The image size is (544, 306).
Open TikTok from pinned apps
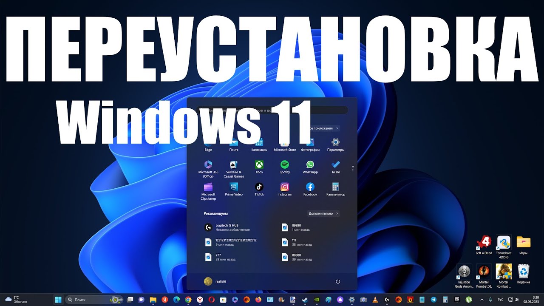259,189
